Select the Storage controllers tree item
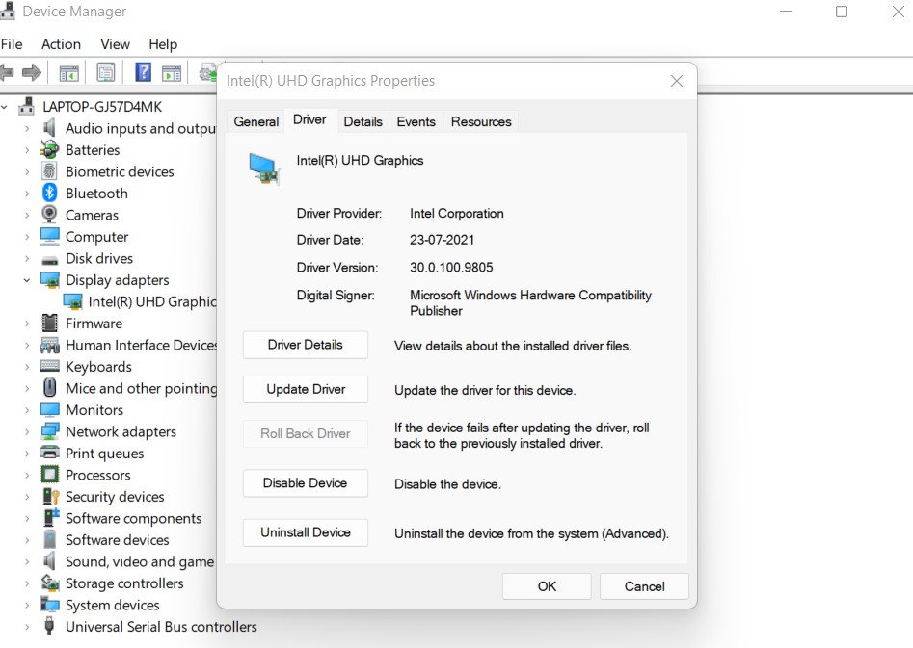Screen dimensions: 913x648 tap(123, 583)
